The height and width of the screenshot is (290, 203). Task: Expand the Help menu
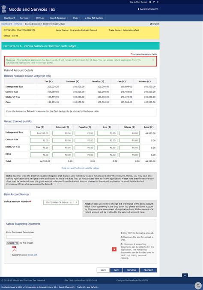tap(77, 18)
